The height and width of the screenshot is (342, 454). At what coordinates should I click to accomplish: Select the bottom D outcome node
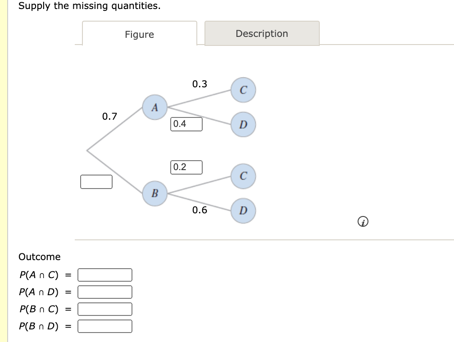pos(243,209)
